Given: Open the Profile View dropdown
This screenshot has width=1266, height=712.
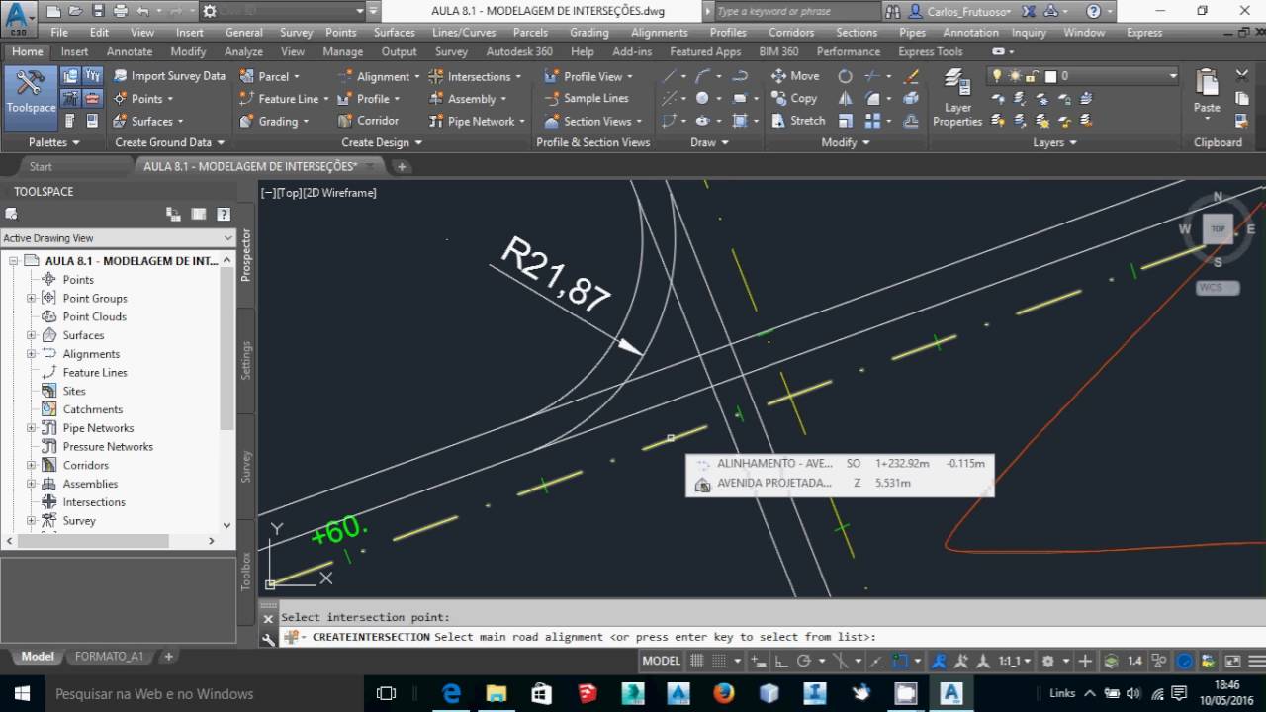Looking at the screenshot, I should click(x=588, y=76).
